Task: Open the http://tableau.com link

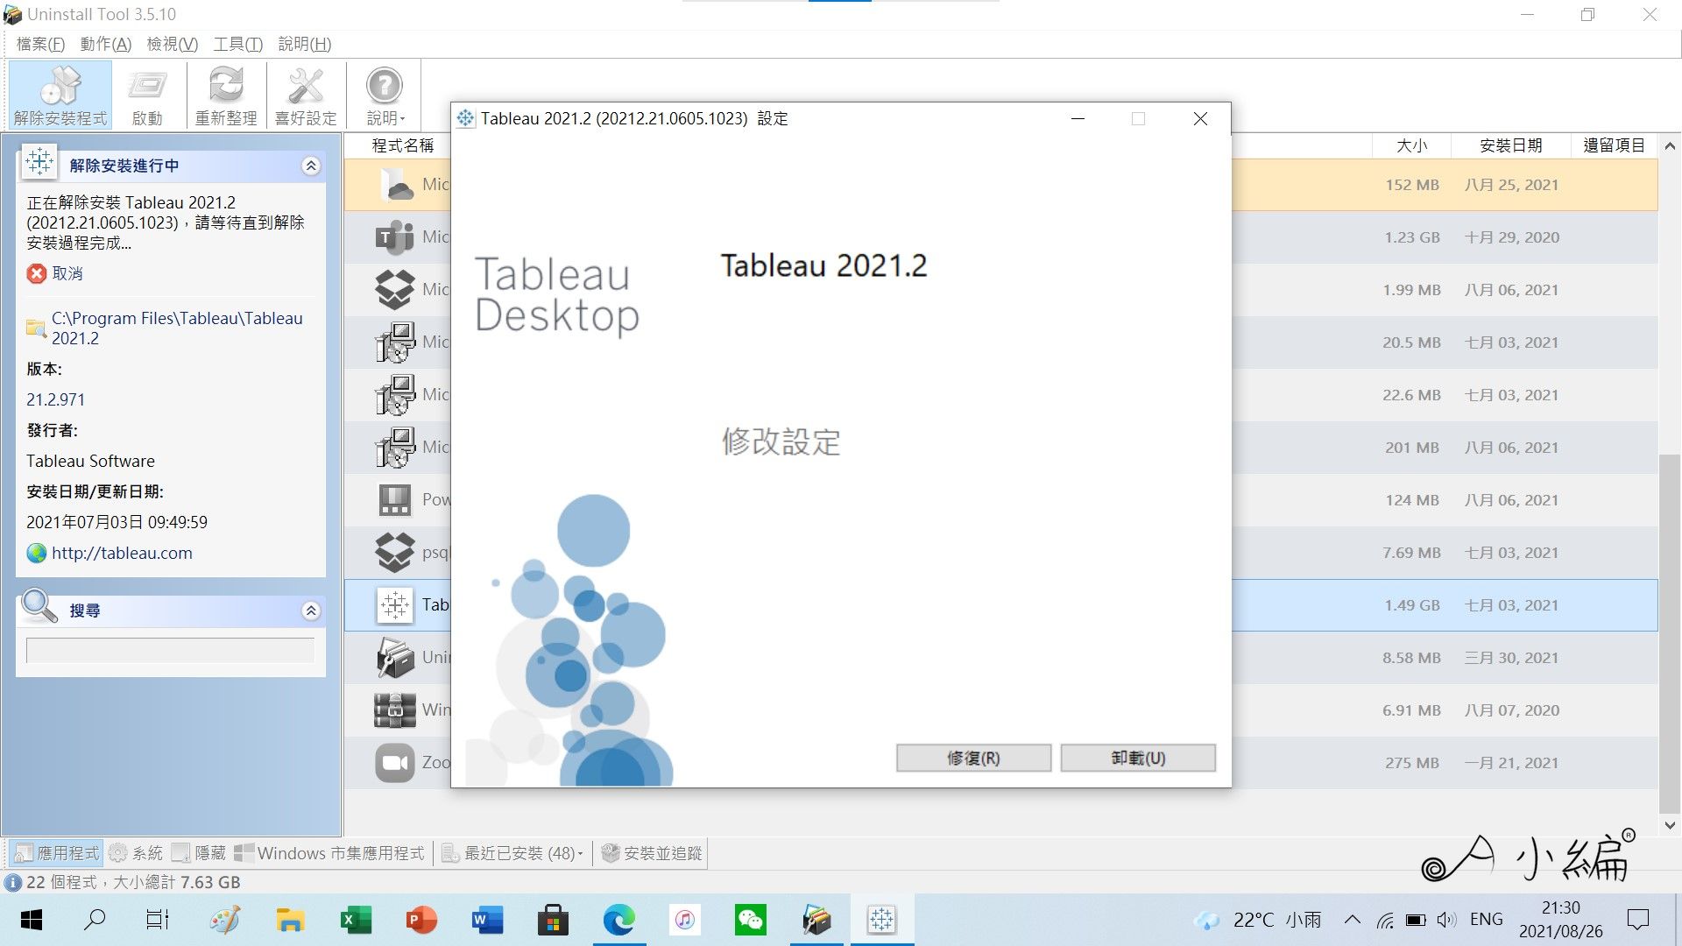Action: (x=122, y=553)
